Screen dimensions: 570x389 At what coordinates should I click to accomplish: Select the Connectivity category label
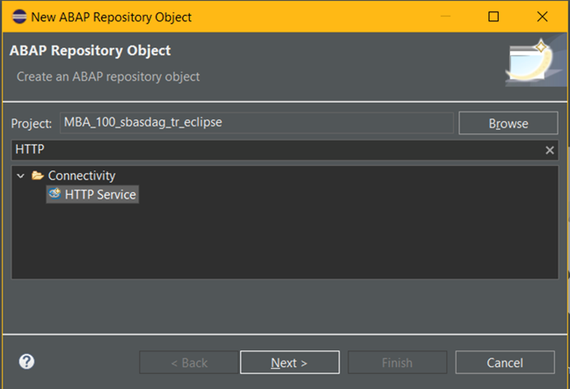tap(81, 176)
